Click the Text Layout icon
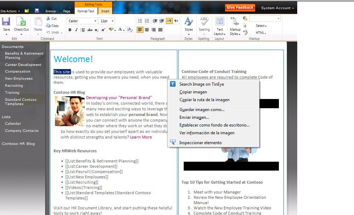 pos(219,21)
